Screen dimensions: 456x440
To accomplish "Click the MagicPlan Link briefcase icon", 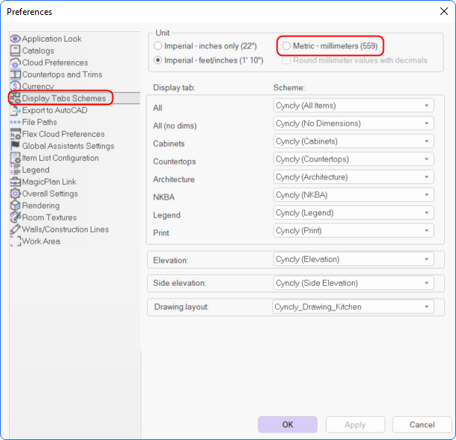I will click(x=16, y=182).
